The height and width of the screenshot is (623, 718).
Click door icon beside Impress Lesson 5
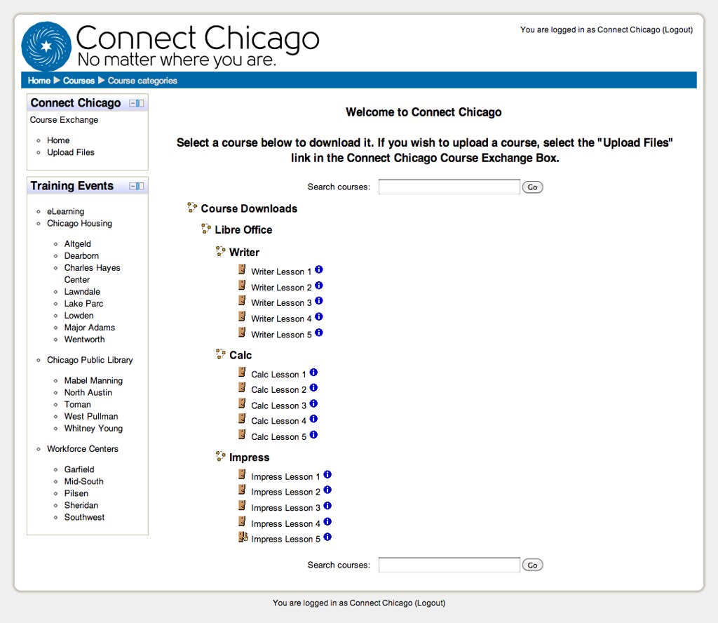[243, 537]
